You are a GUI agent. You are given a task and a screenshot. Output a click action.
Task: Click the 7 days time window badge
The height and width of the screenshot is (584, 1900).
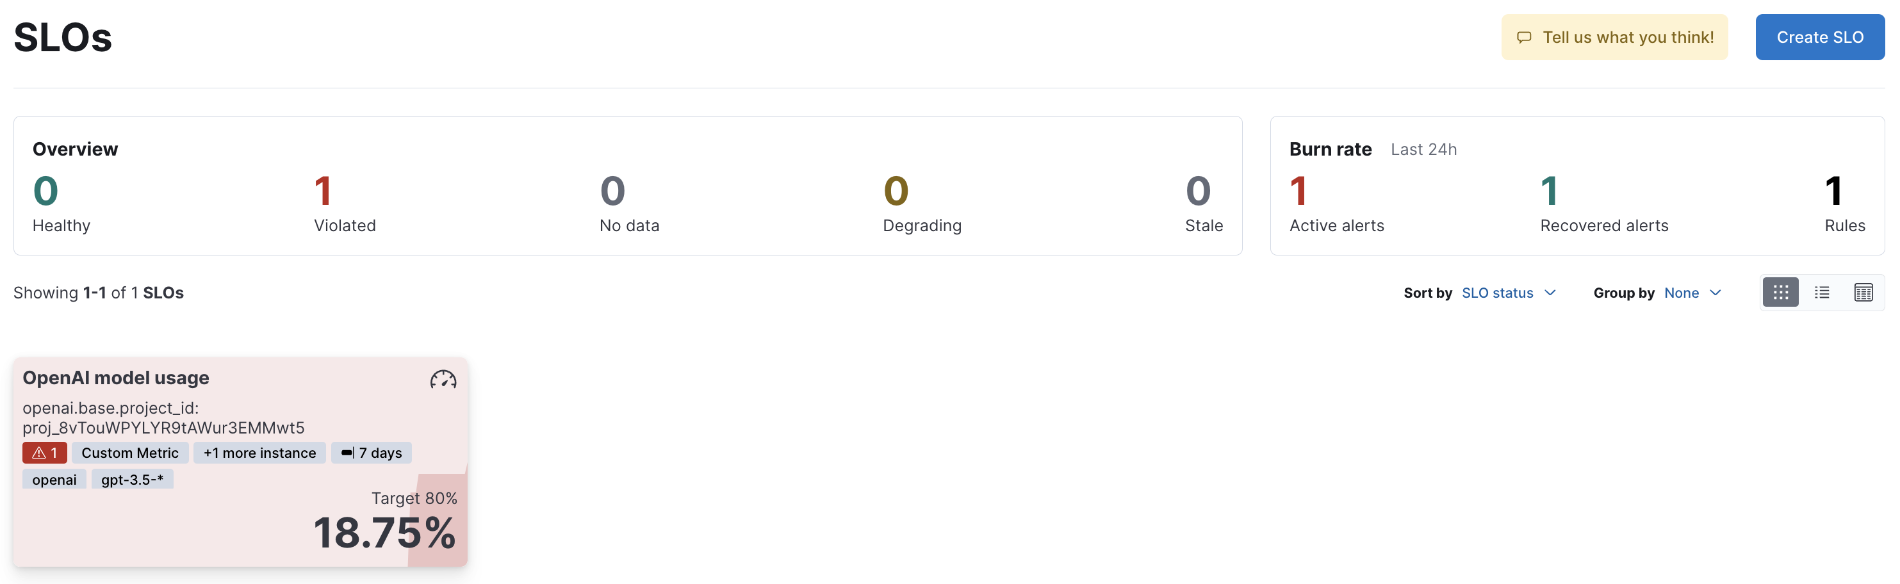point(372,453)
